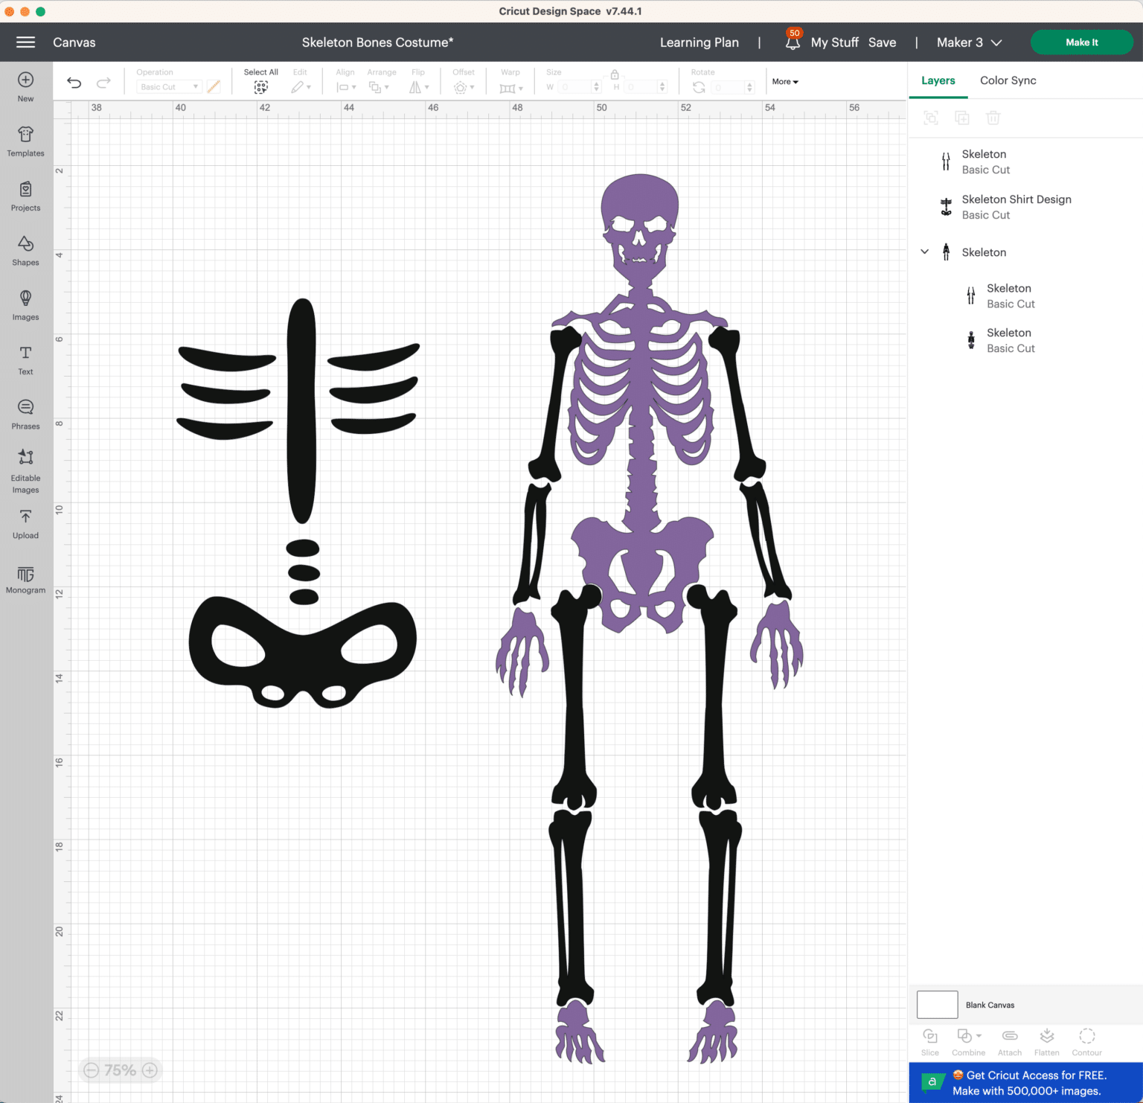The width and height of the screenshot is (1143, 1103).
Task: Select the Shapes tool in the sidebar
Action: pos(25,251)
